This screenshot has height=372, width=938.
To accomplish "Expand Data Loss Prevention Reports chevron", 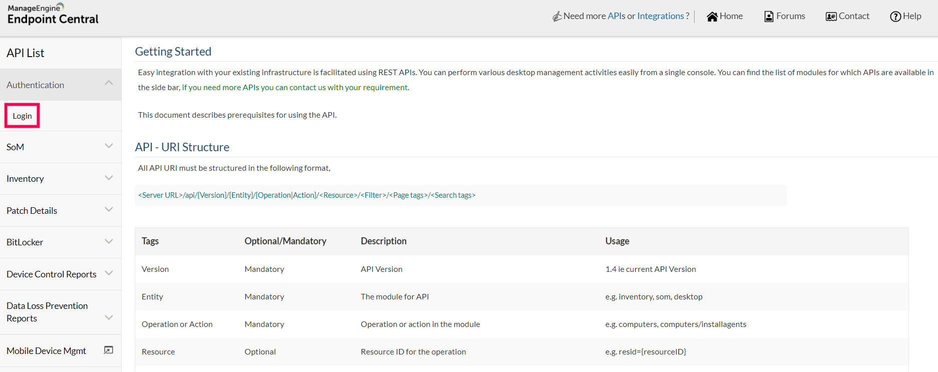I will tap(109, 317).
